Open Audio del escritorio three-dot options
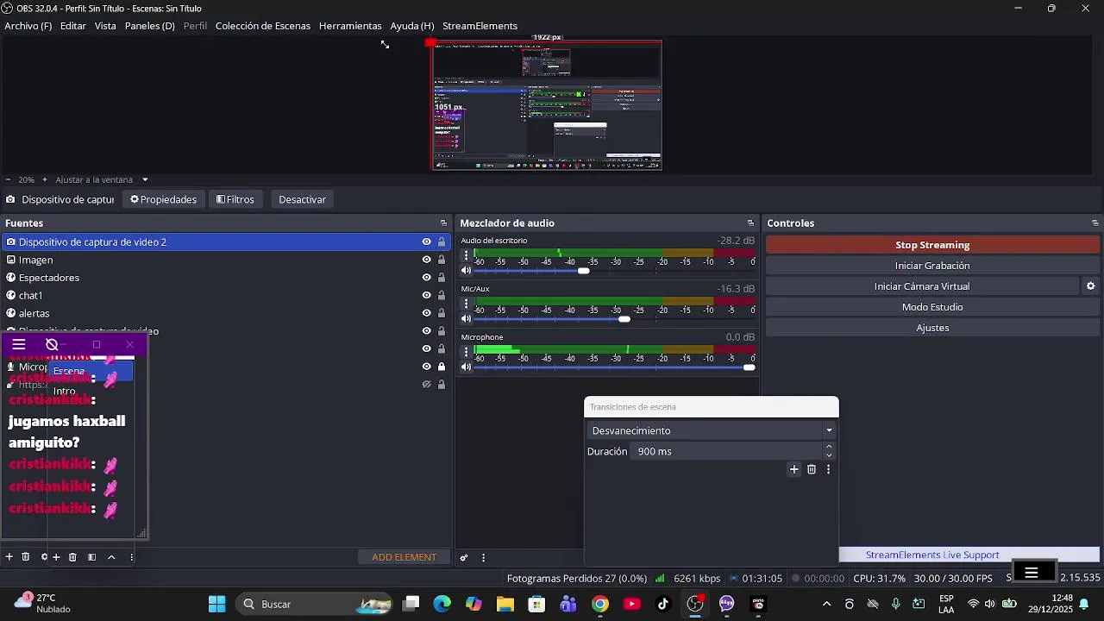This screenshot has height=621, width=1104. click(x=467, y=255)
